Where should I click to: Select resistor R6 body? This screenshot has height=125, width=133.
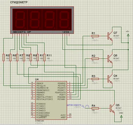[10, 58]
